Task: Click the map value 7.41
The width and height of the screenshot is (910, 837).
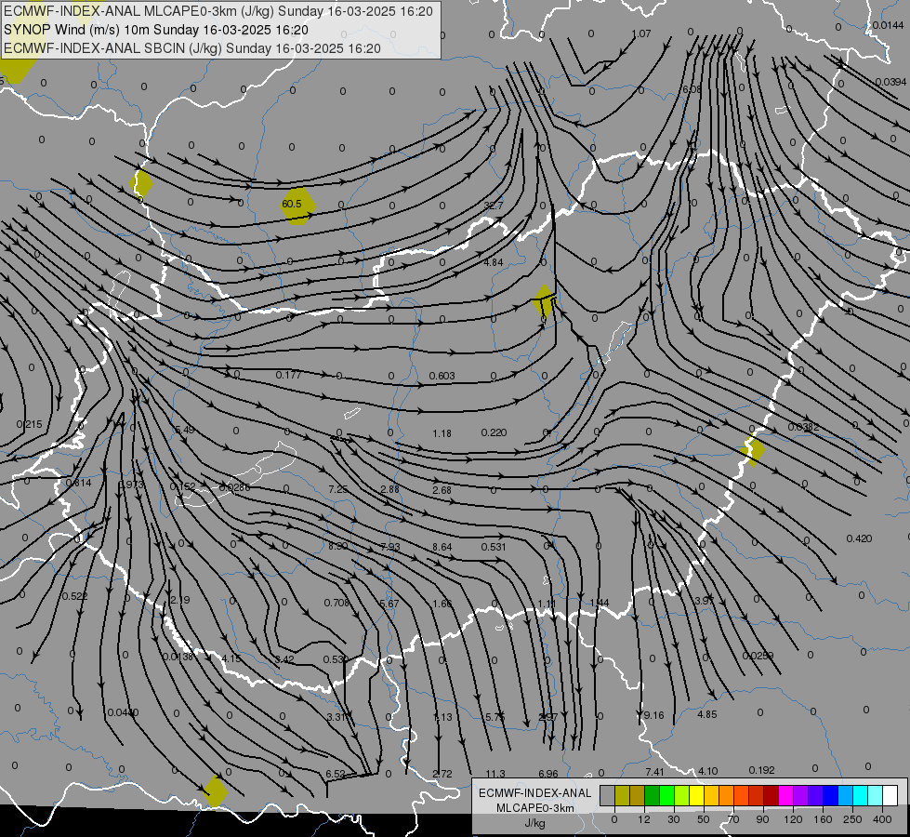Action: tap(654, 772)
